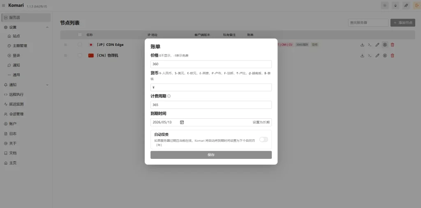Click the orange logout icon
Viewport: 421px width, 208px height.
point(416,5)
